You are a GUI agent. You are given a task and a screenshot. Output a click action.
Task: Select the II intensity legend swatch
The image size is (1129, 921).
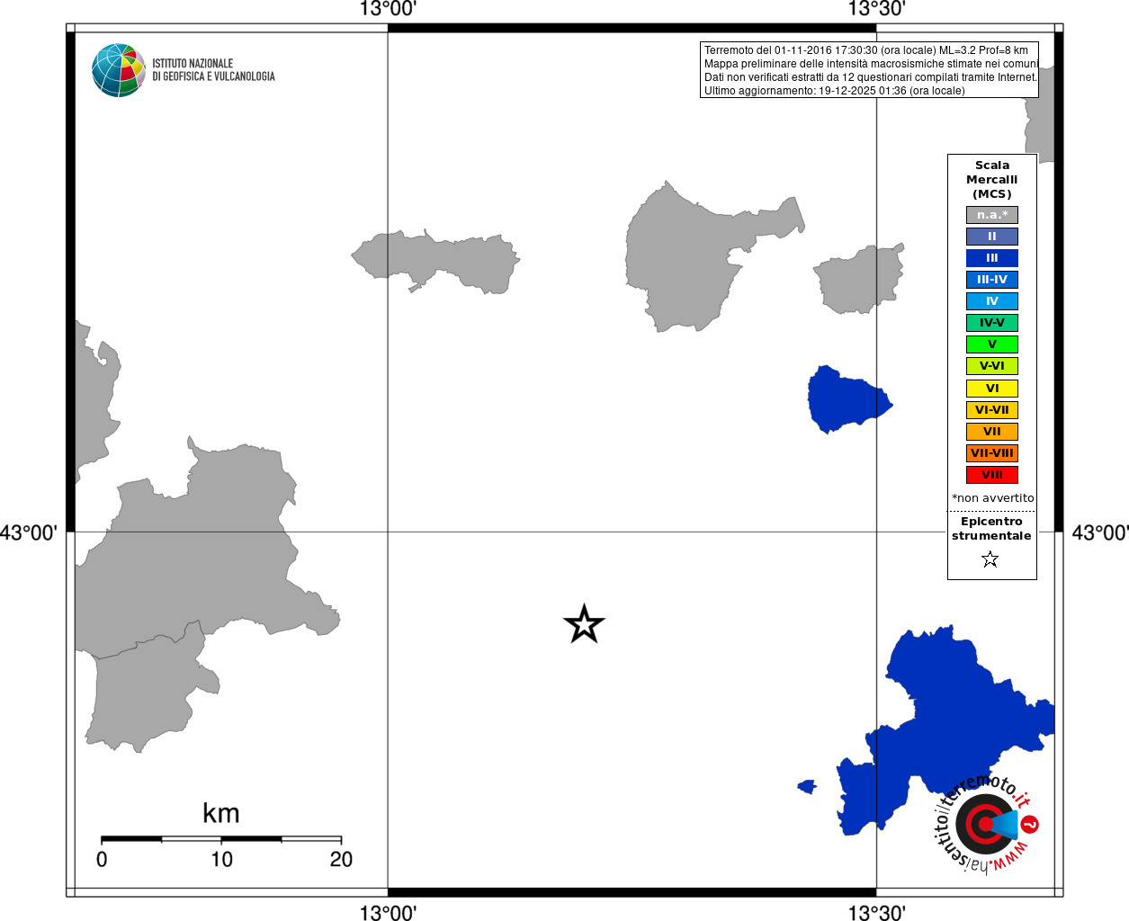[x=992, y=237]
